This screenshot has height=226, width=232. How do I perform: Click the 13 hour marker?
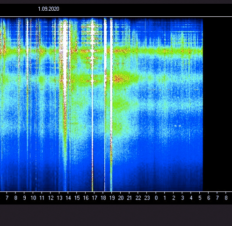(59, 198)
